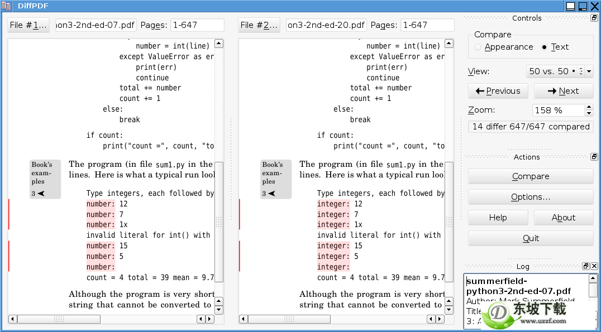Open the Help window
This screenshot has width=601, height=332.
click(x=498, y=218)
